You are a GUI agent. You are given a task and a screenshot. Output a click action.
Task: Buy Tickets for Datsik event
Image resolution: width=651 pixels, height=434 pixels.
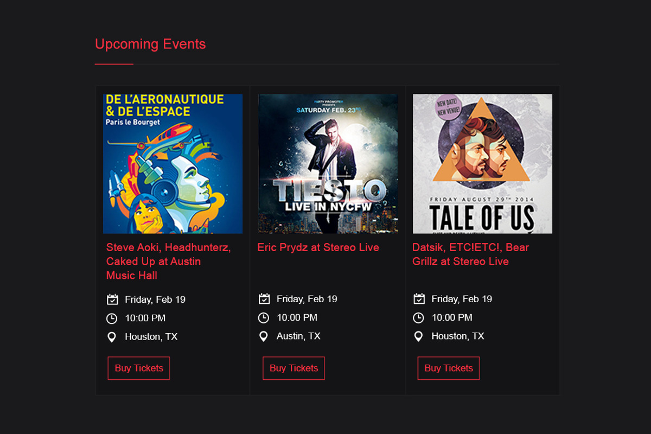(x=449, y=368)
